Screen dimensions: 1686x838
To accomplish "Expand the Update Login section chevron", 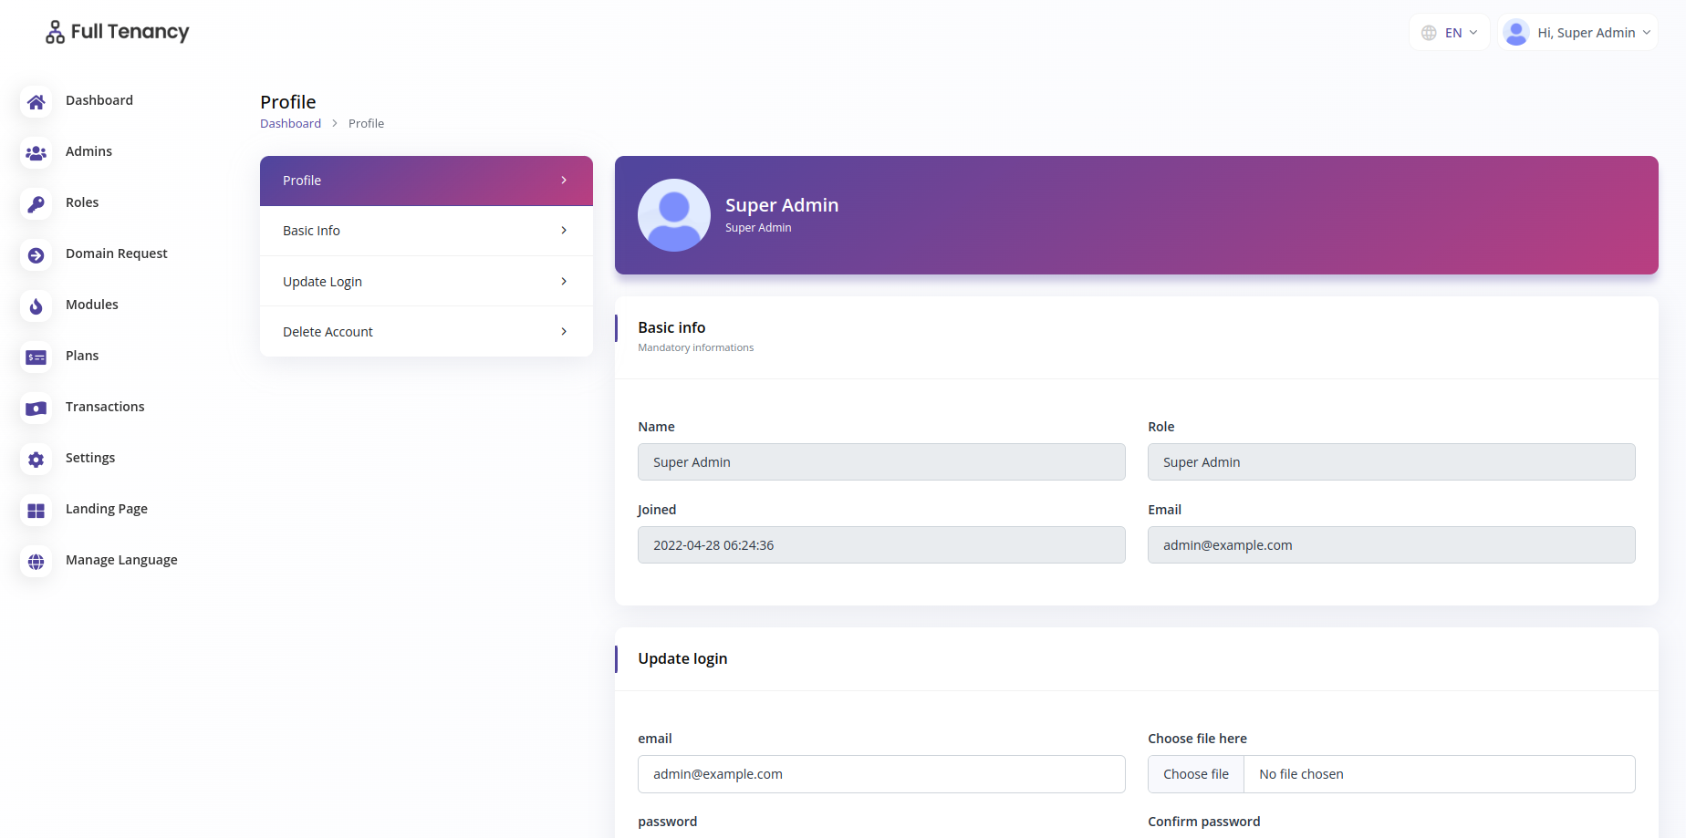I will coord(563,281).
